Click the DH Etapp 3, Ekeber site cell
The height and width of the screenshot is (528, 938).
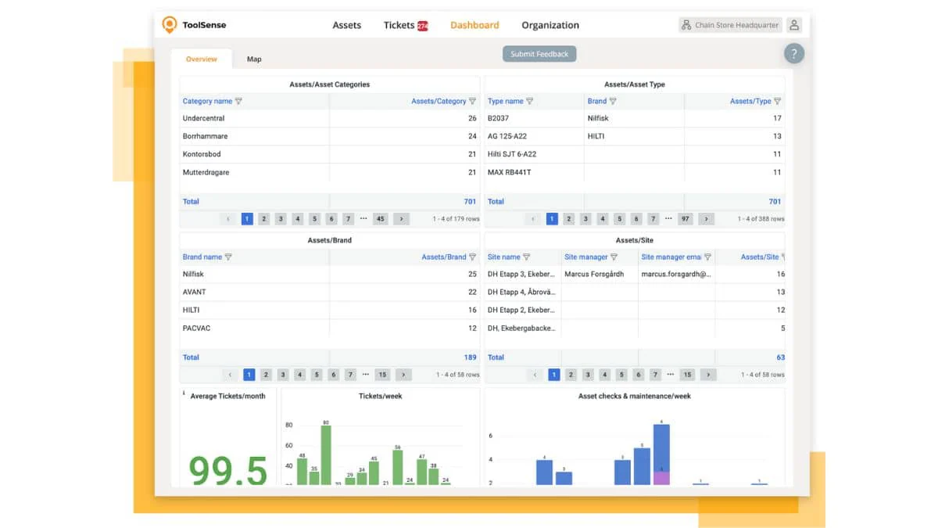[x=521, y=274]
